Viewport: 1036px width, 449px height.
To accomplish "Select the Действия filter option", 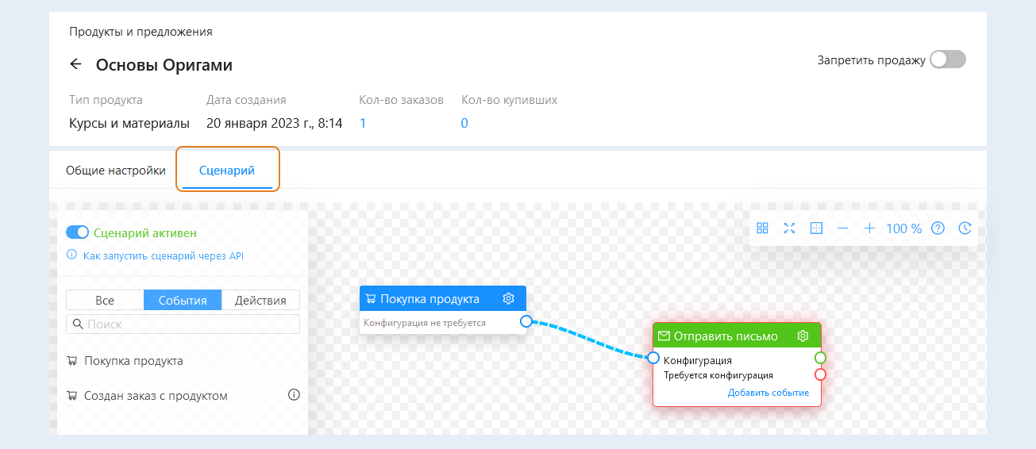I will tap(261, 300).
